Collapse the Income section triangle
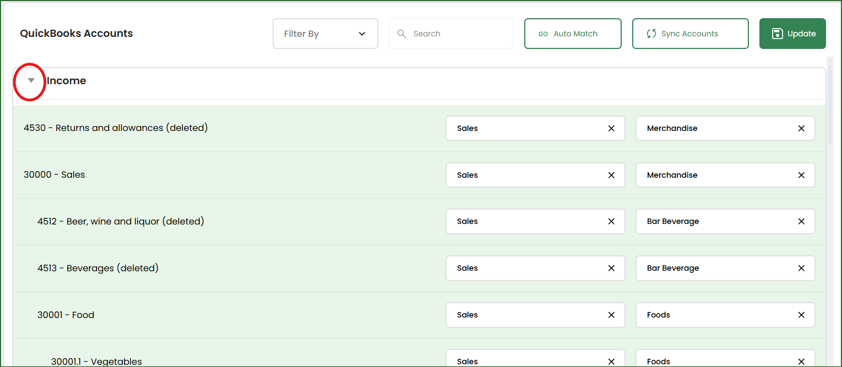The width and height of the screenshot is (842, 367). (x=31, y=80)
